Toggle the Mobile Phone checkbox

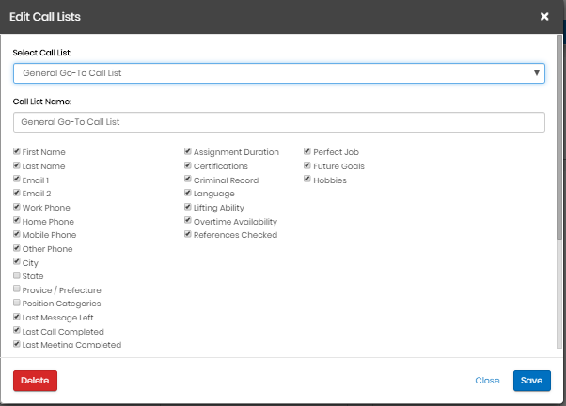[17, 235]
